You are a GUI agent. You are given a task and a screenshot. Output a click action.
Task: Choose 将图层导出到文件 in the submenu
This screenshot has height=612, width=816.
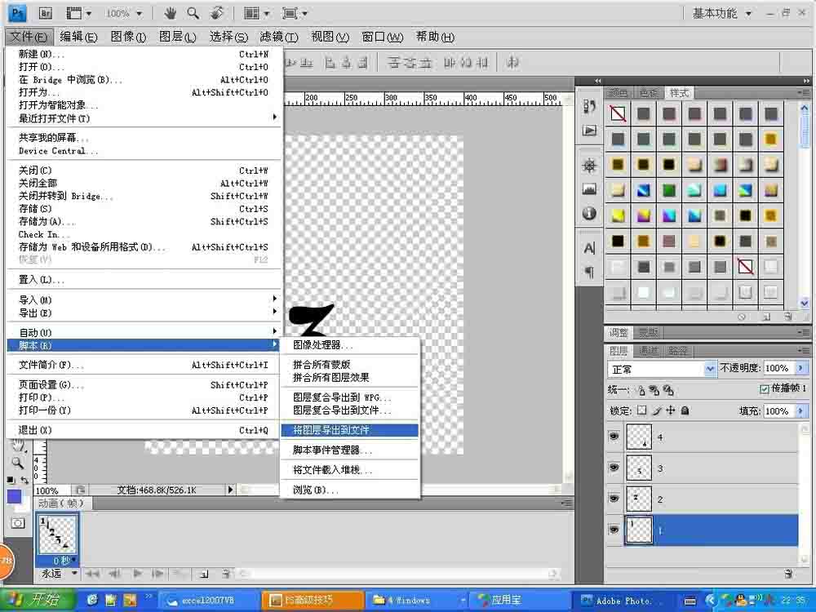point(348,430)
